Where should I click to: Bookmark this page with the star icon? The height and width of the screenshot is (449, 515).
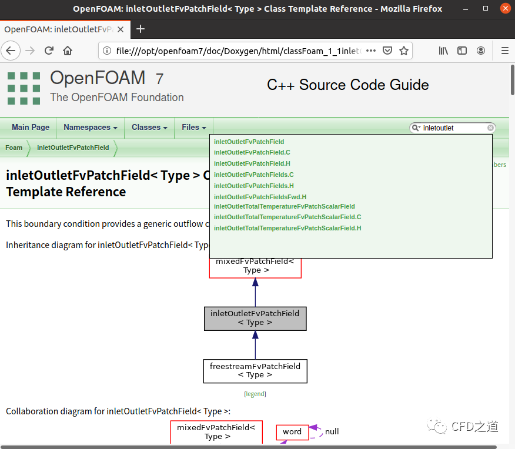pyautogui.click(x=404, y=51)
